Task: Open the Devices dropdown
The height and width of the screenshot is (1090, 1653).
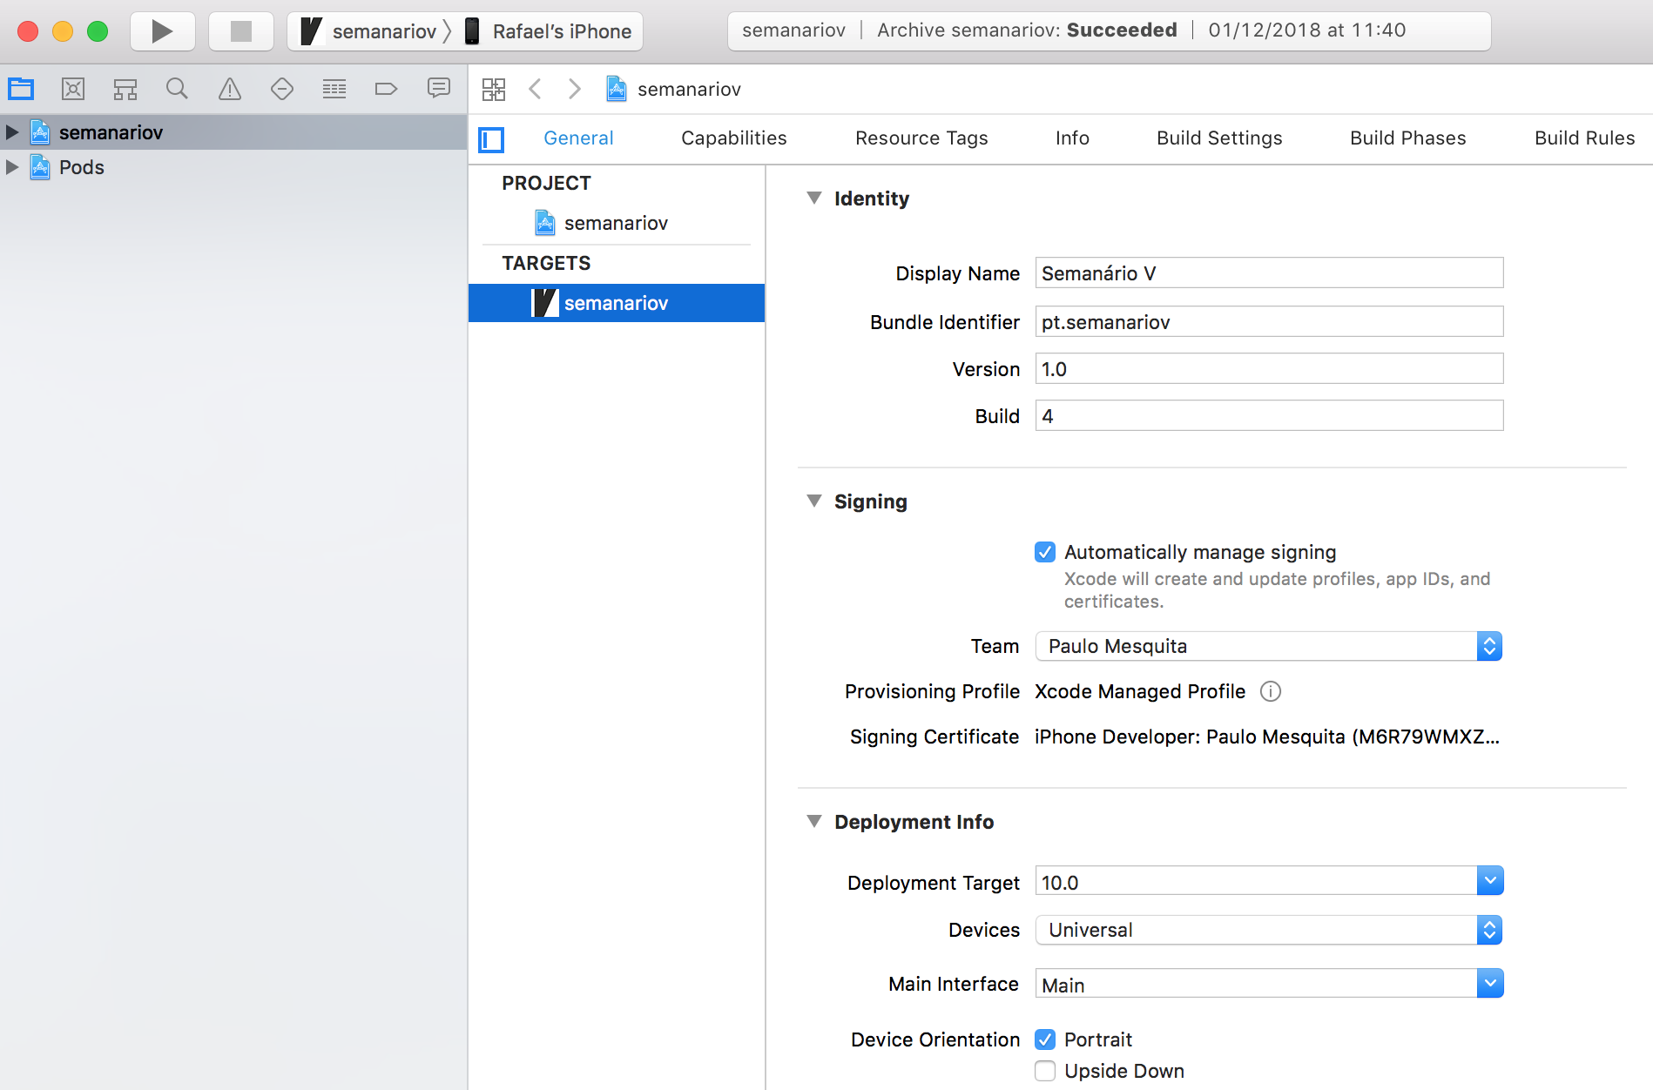Action: click(x=1269, y=930)
